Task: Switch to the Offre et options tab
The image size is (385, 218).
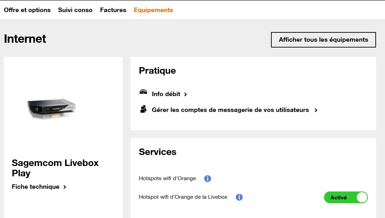Action: click(27, 10)
